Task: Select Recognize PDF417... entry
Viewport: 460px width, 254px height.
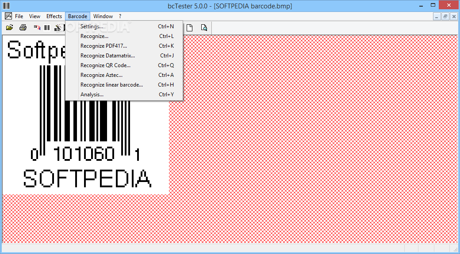Action: click(x=124, y=46)
